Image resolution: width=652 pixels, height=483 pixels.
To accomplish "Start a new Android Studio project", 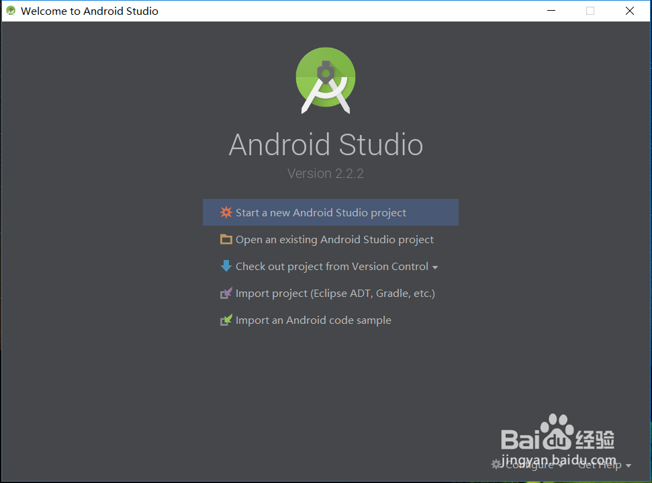I will click(x=330, y=212).
